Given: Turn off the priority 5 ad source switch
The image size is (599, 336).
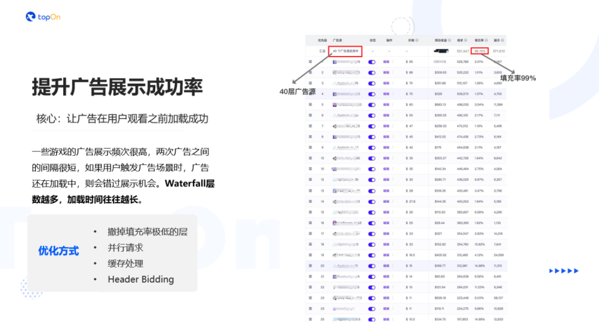Looking at the screenshot, I should click(372, 105).
